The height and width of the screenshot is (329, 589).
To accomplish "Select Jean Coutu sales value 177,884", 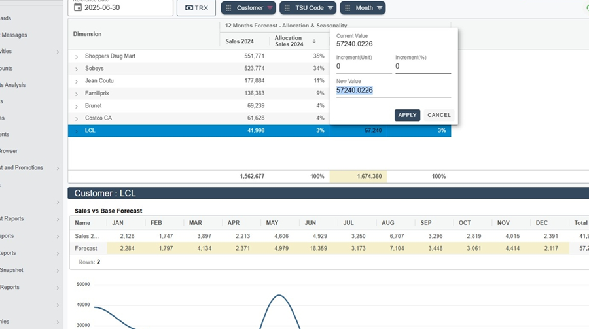I will click(x=255, y=80).
